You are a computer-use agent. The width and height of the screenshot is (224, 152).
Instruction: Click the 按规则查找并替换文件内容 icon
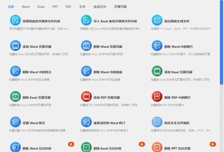click(x=15, y=20)
